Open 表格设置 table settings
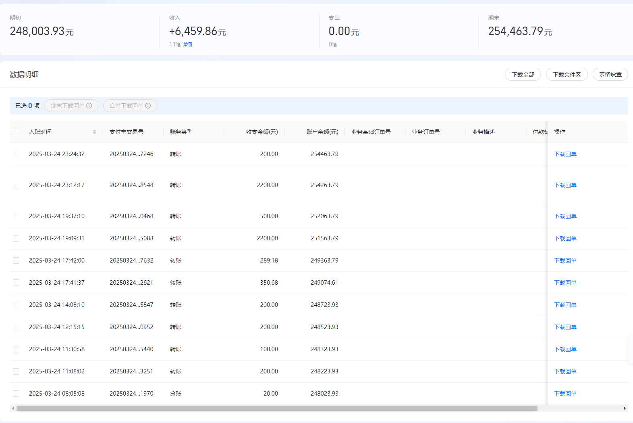 point(610,74)
